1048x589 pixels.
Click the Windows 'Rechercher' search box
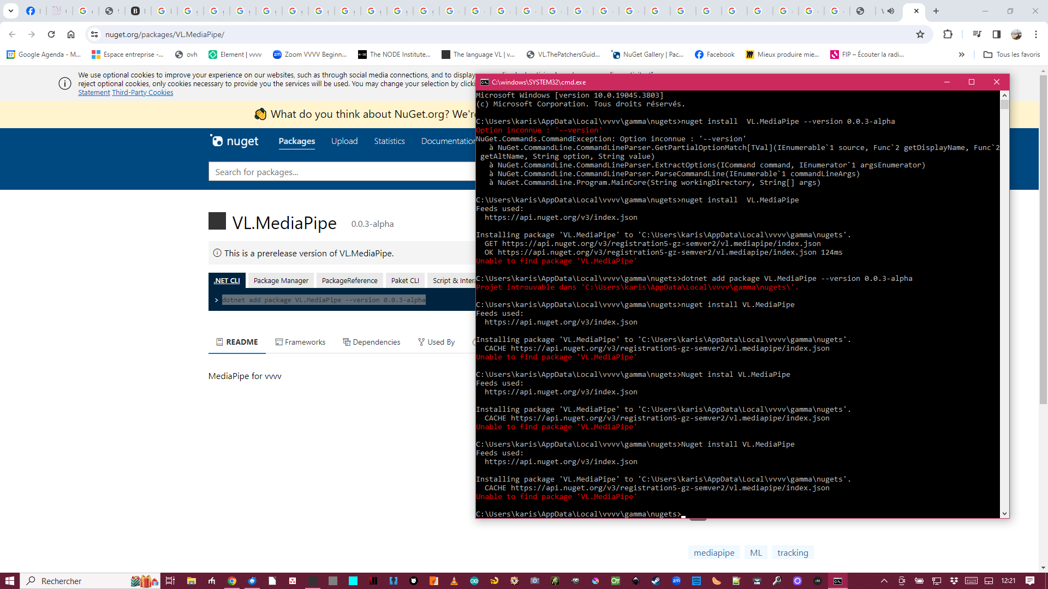(x=90, y=581)
